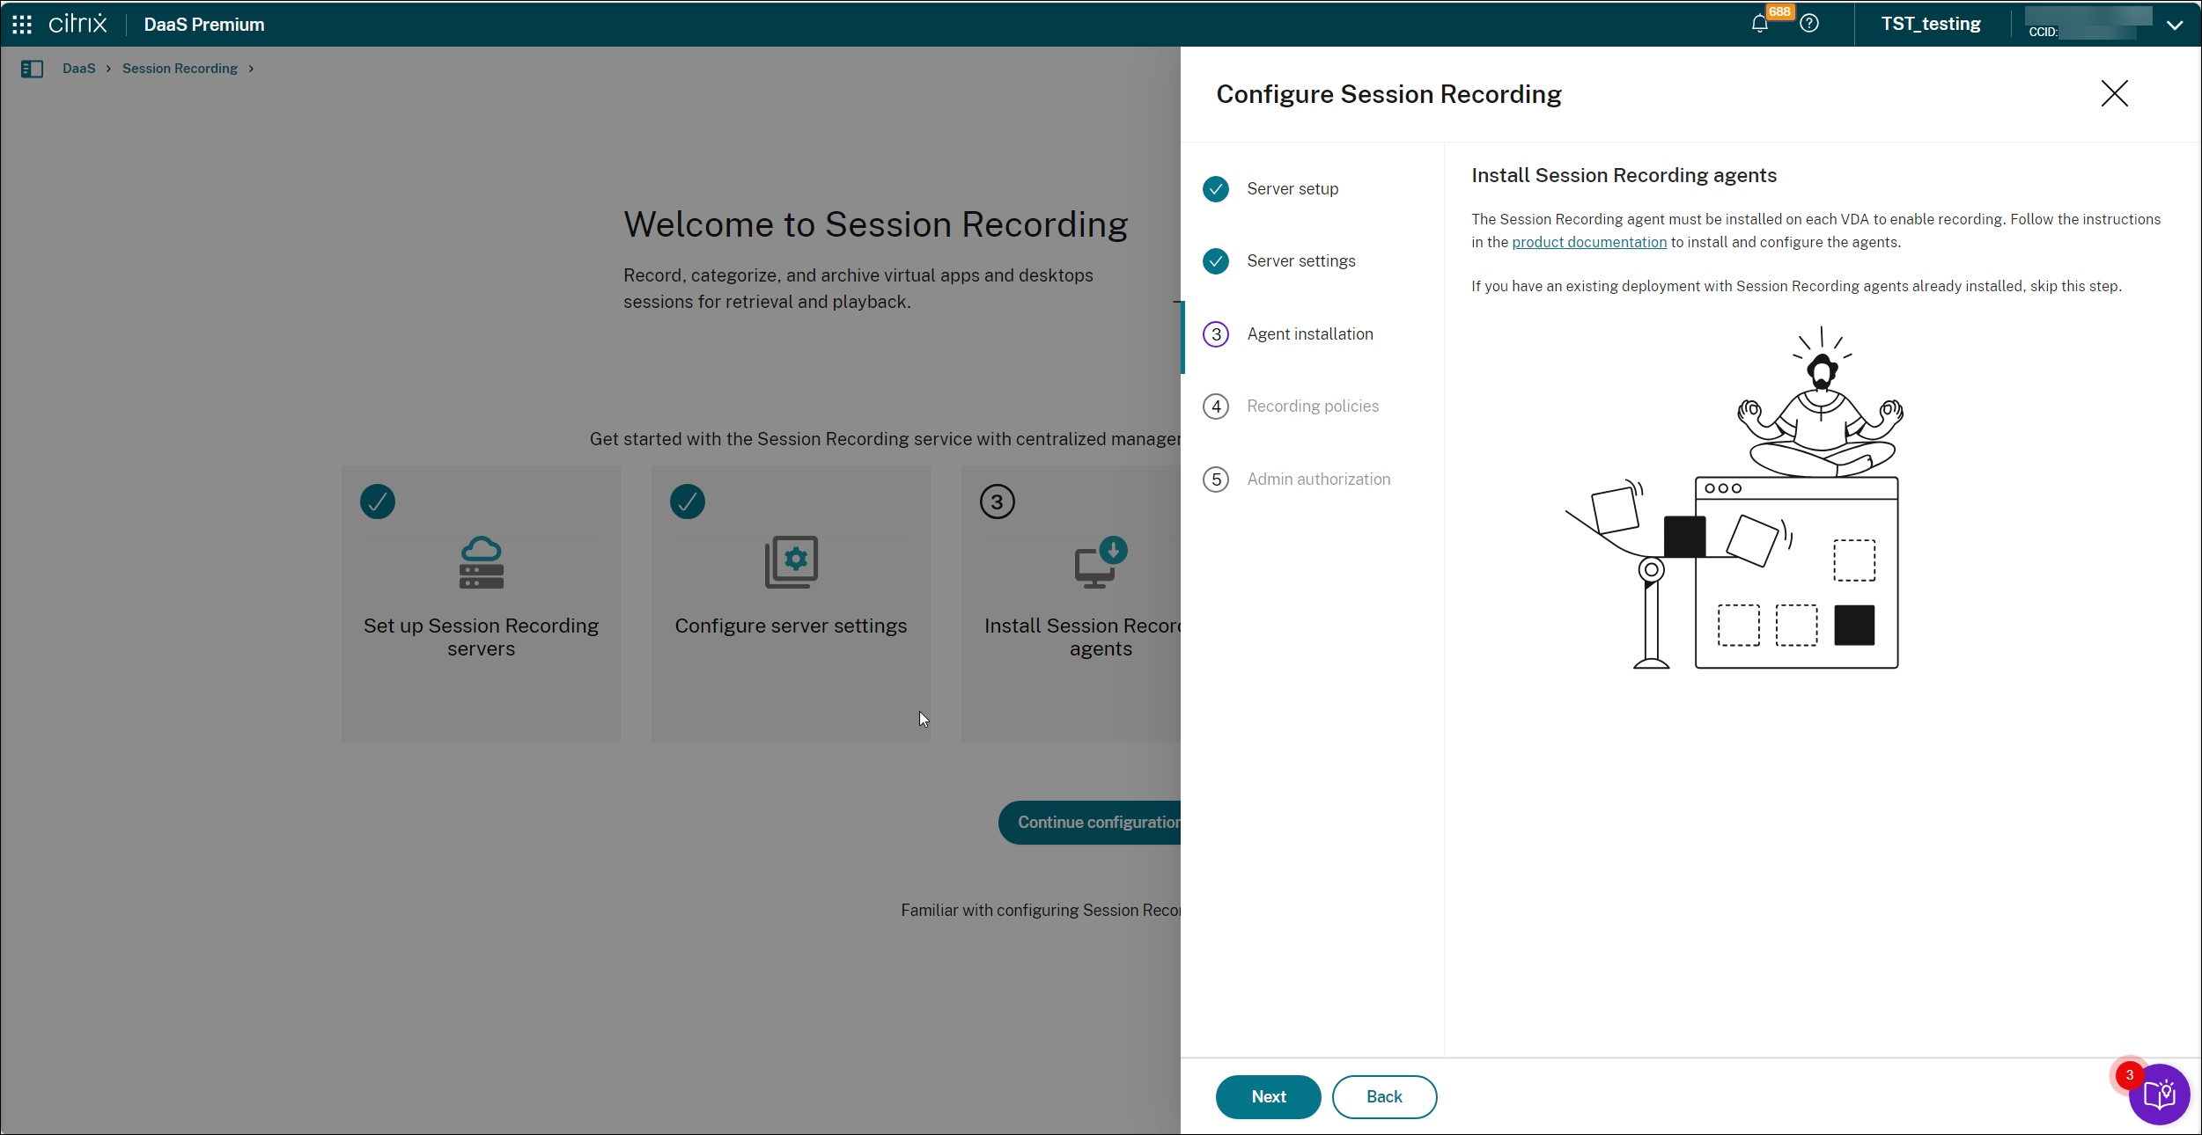This screenshot has width=2202, height=1135.
Task: Toggle the left navigation pane icon
Action: (x=32, y=69)
